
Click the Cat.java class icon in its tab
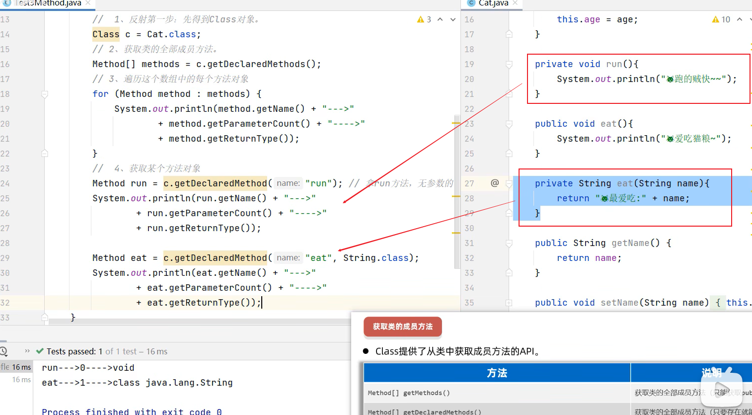pyautogui.click(x=471, y=2)
